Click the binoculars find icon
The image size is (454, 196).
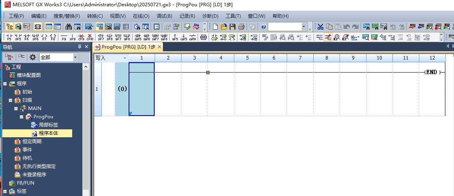[x=69, y=27]
